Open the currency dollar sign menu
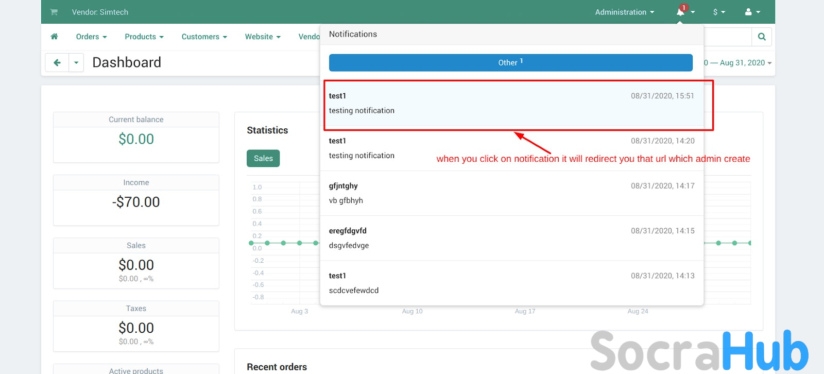This screenshot has height=374, width=824. click(718, 12)
